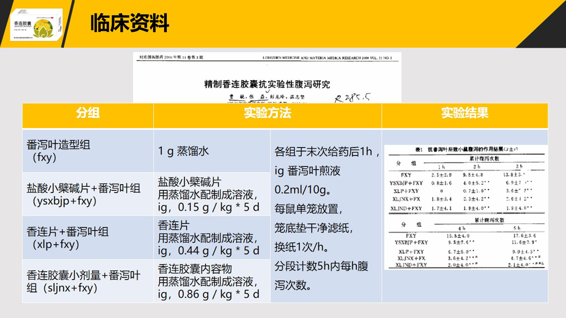The image size is (566, 318).
Task: Click the 番泻叶造型组 (fxy) cell
Action: [88, 151]
